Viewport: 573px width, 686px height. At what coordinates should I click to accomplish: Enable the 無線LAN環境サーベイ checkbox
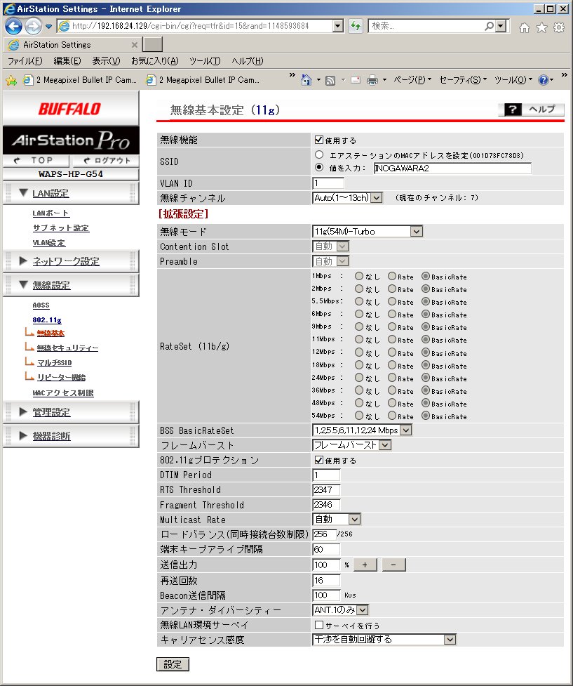tap(319, 625)
